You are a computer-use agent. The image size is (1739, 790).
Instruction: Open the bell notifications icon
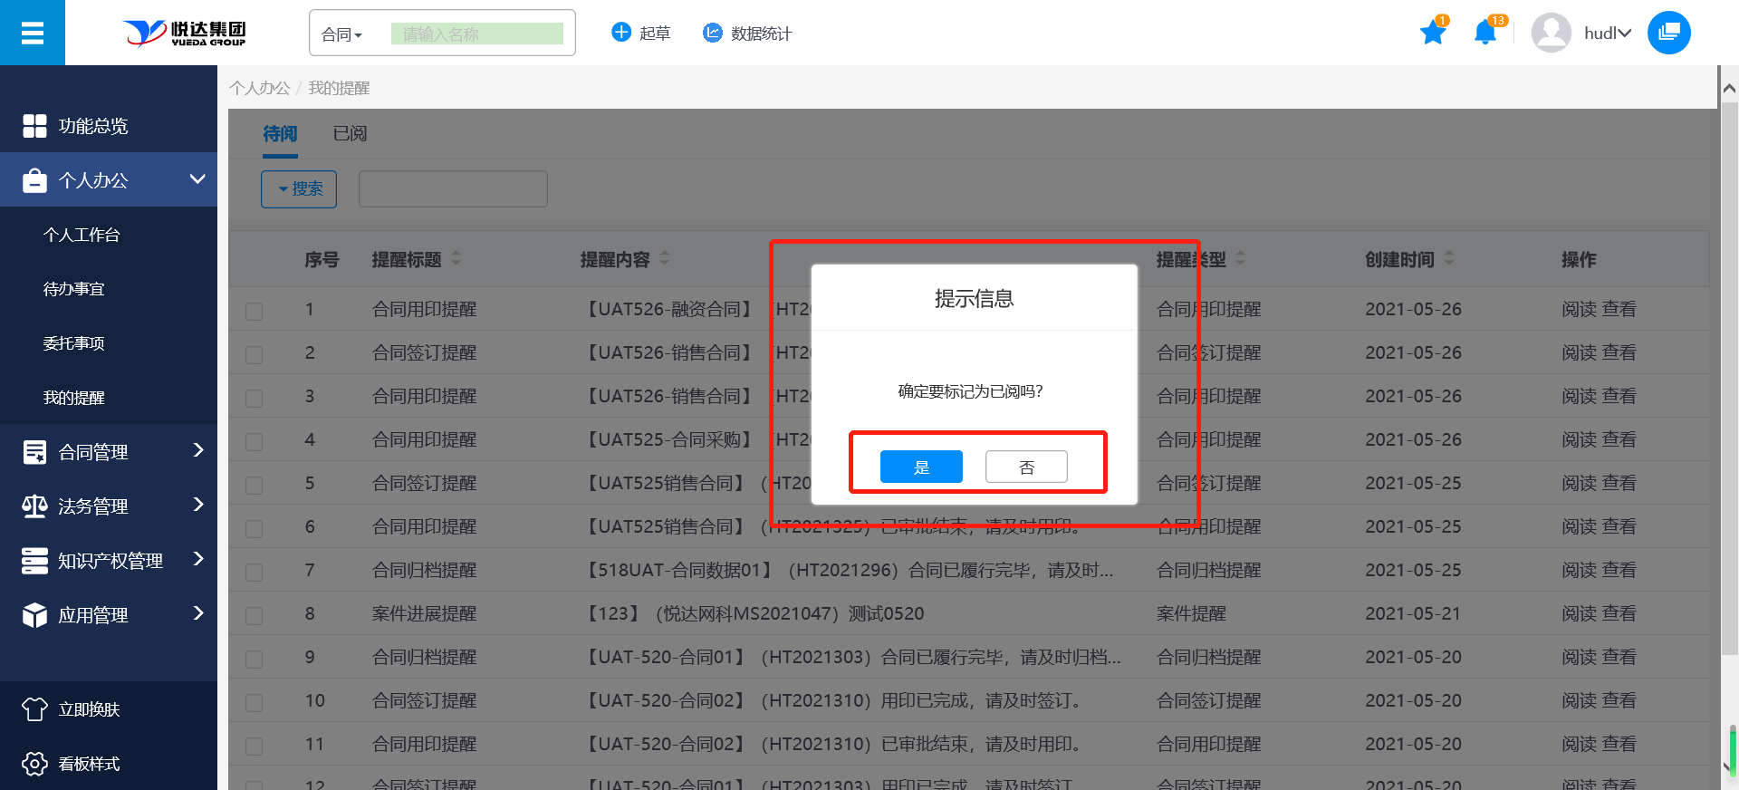[1484, 34]
